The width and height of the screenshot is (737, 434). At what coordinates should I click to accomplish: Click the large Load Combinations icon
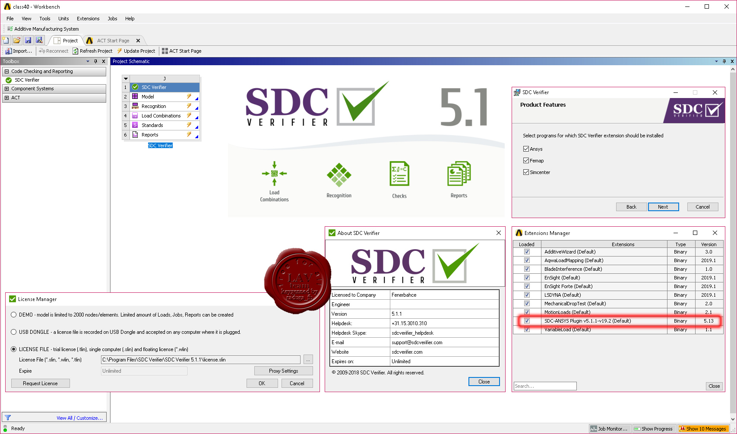[274, 174]
